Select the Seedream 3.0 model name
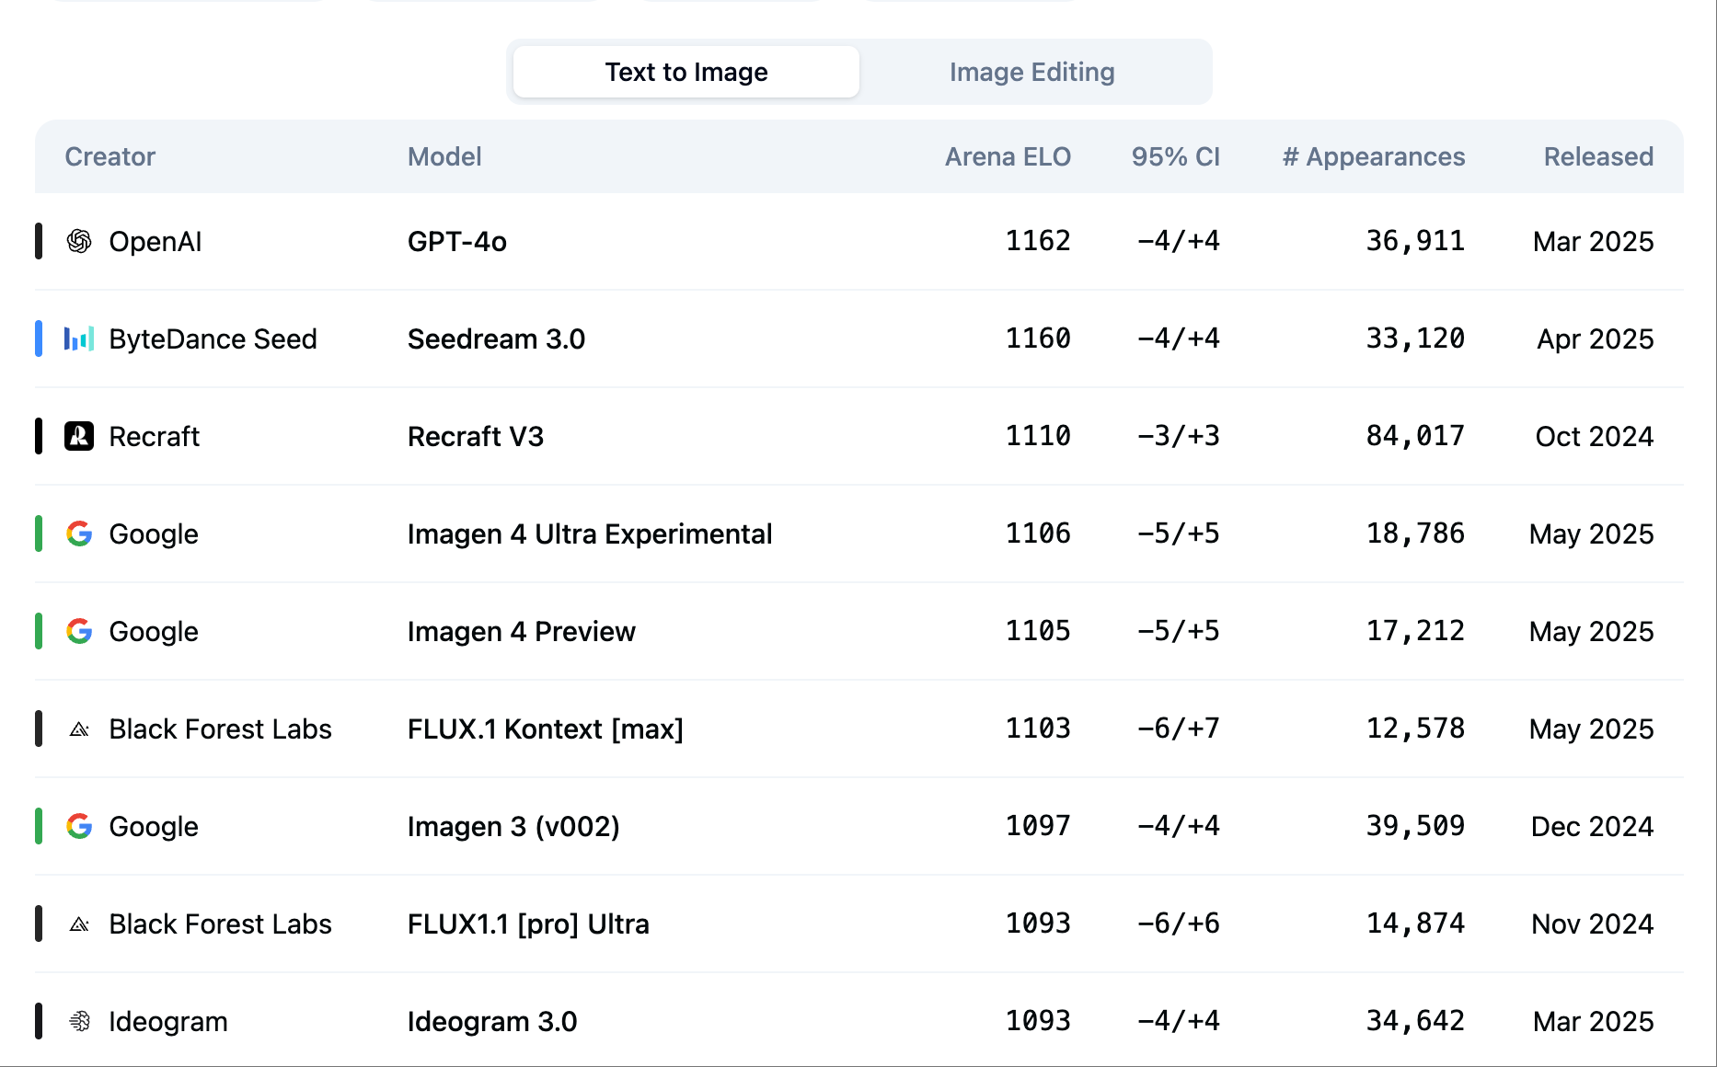This screenshot has width=1717, height=1067. tap(496, 338)
